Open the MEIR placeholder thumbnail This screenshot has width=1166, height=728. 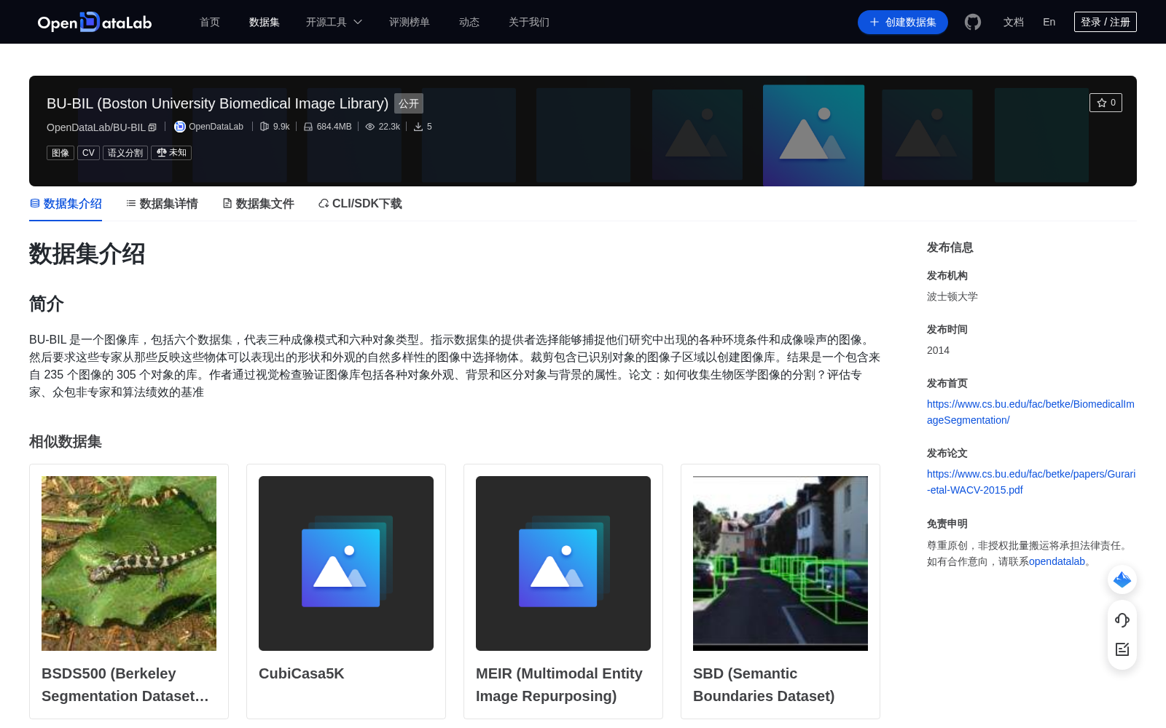pyautogui.click(x=563, y=563)
